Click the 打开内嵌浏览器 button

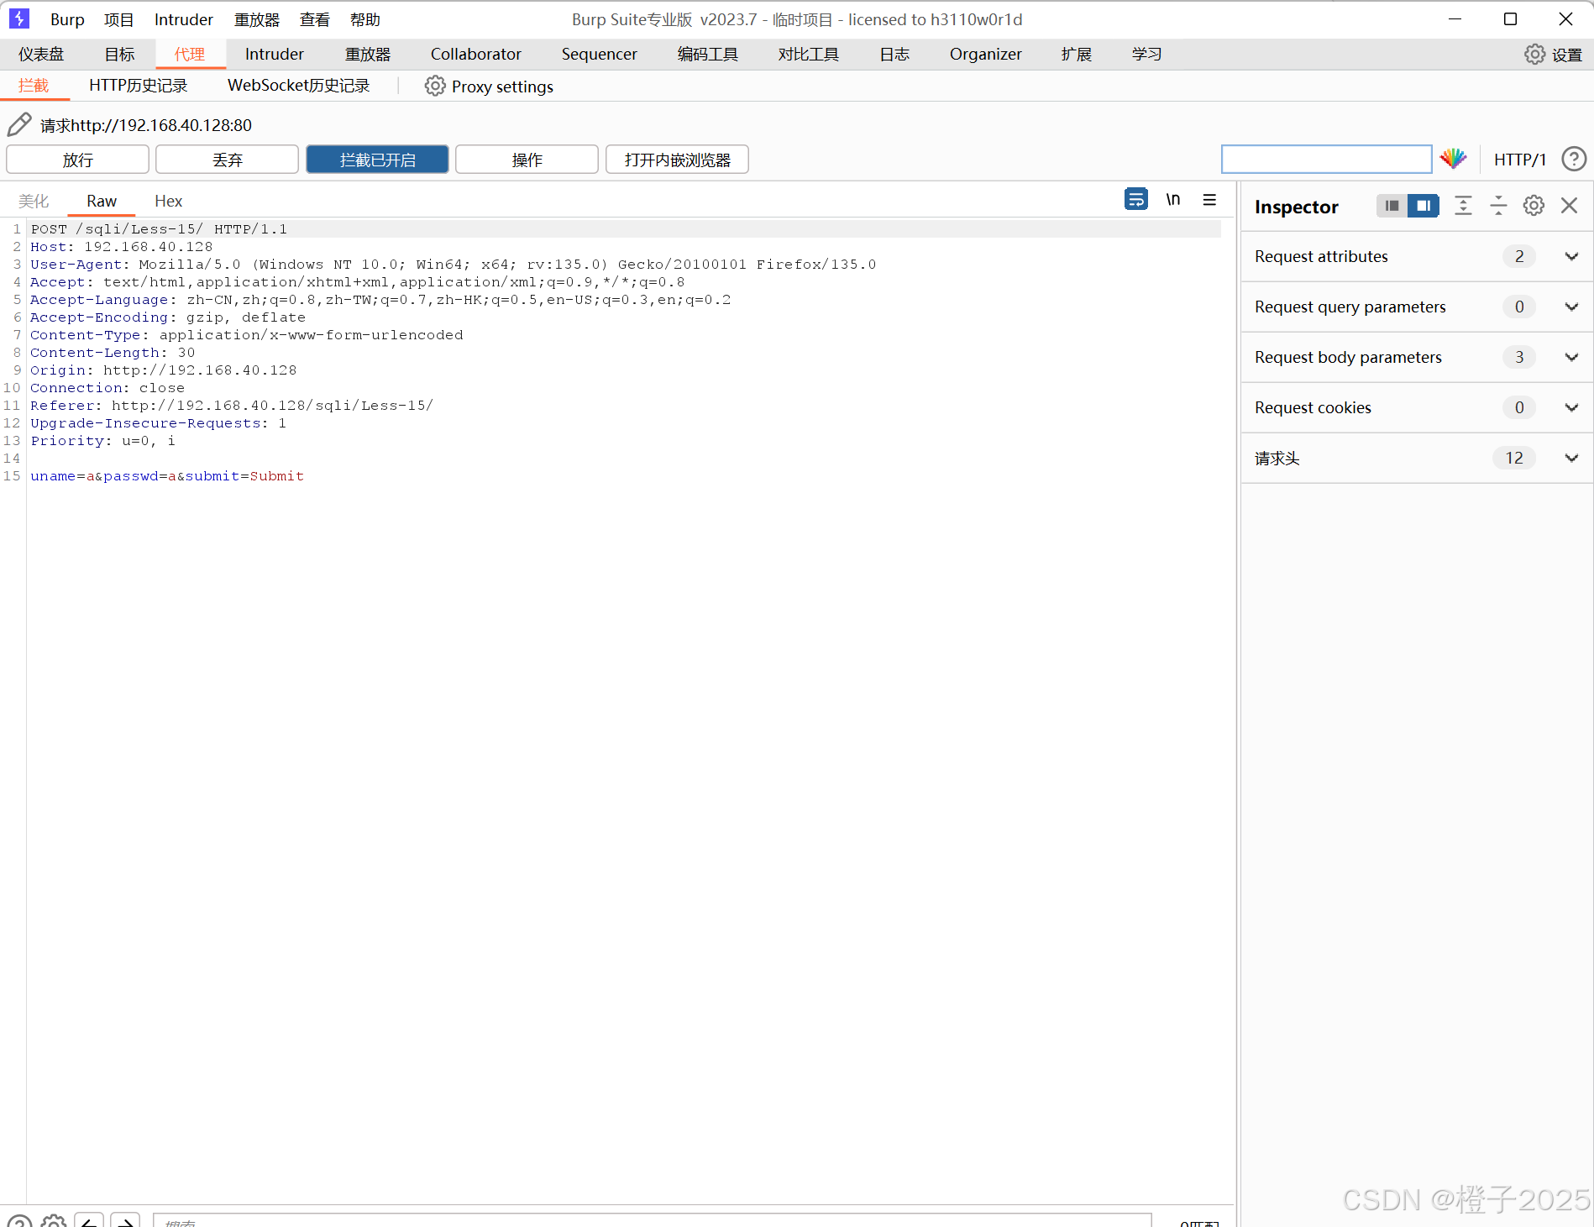tap(677, 159)
